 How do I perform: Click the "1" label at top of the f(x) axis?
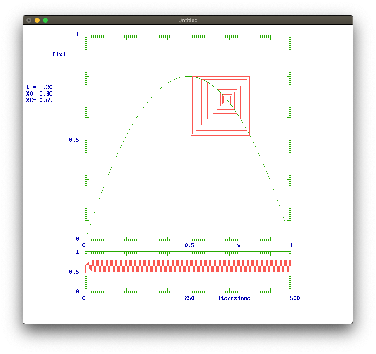click(x=77, y=35)
